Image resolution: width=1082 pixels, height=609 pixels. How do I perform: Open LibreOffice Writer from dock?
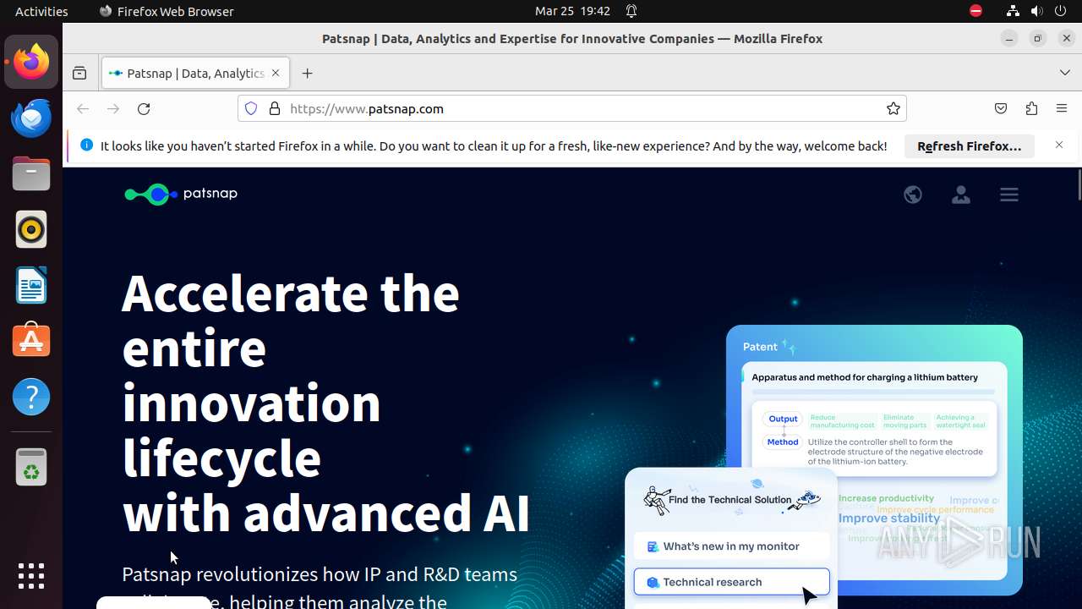click(x=31, y=285)
